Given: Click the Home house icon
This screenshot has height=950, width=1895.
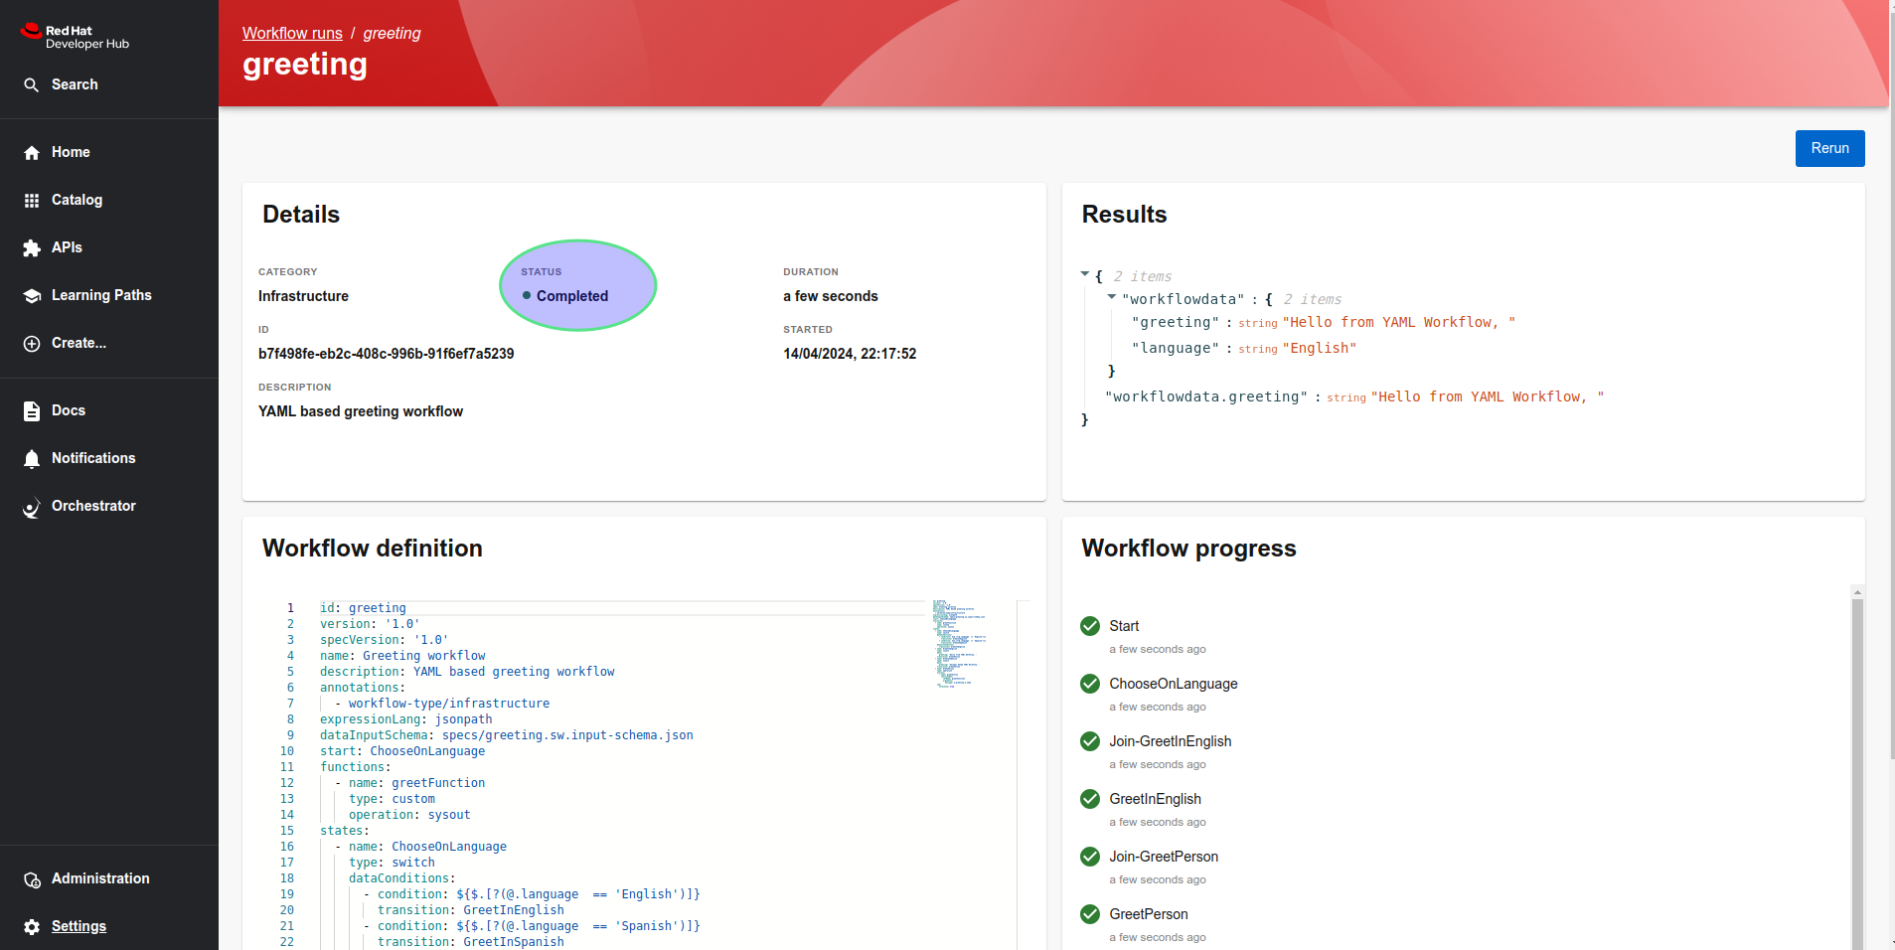Looking at the screenshot, I should [x=32, y=153].
